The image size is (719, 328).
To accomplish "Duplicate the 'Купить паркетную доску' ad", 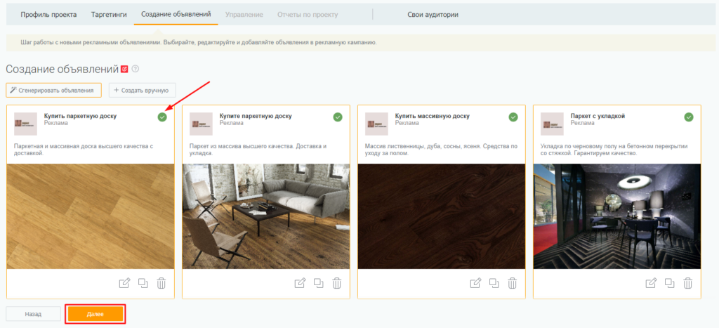I will pos(143,283).
